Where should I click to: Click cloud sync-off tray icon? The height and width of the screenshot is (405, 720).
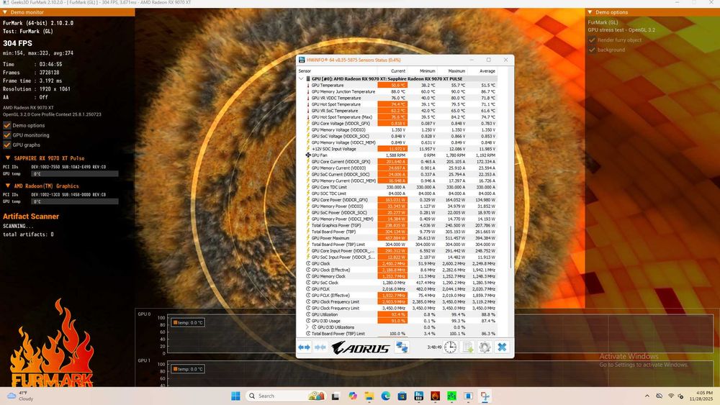(659, 396)
